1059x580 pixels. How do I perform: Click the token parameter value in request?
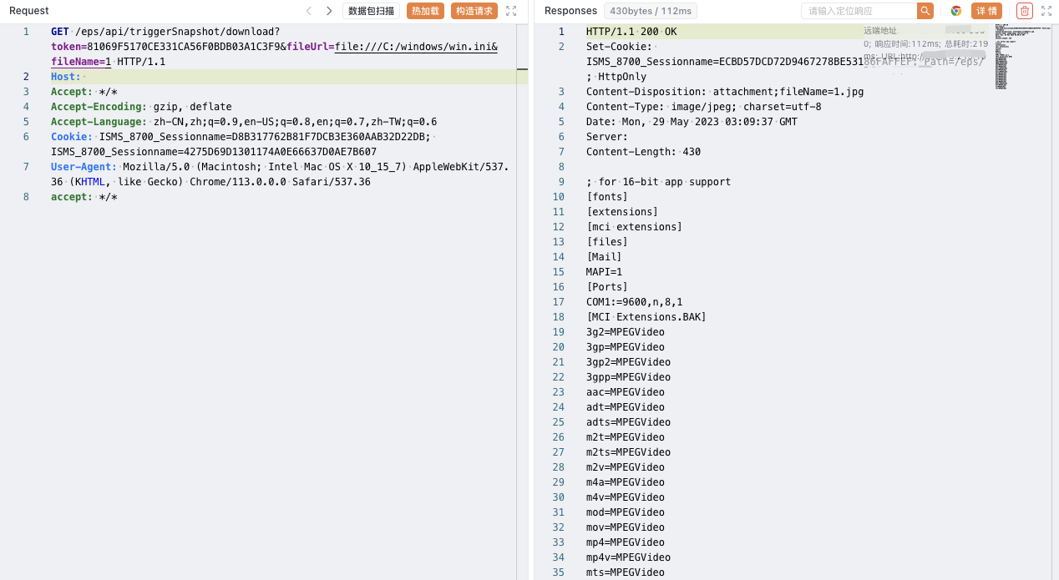(185, 47)
